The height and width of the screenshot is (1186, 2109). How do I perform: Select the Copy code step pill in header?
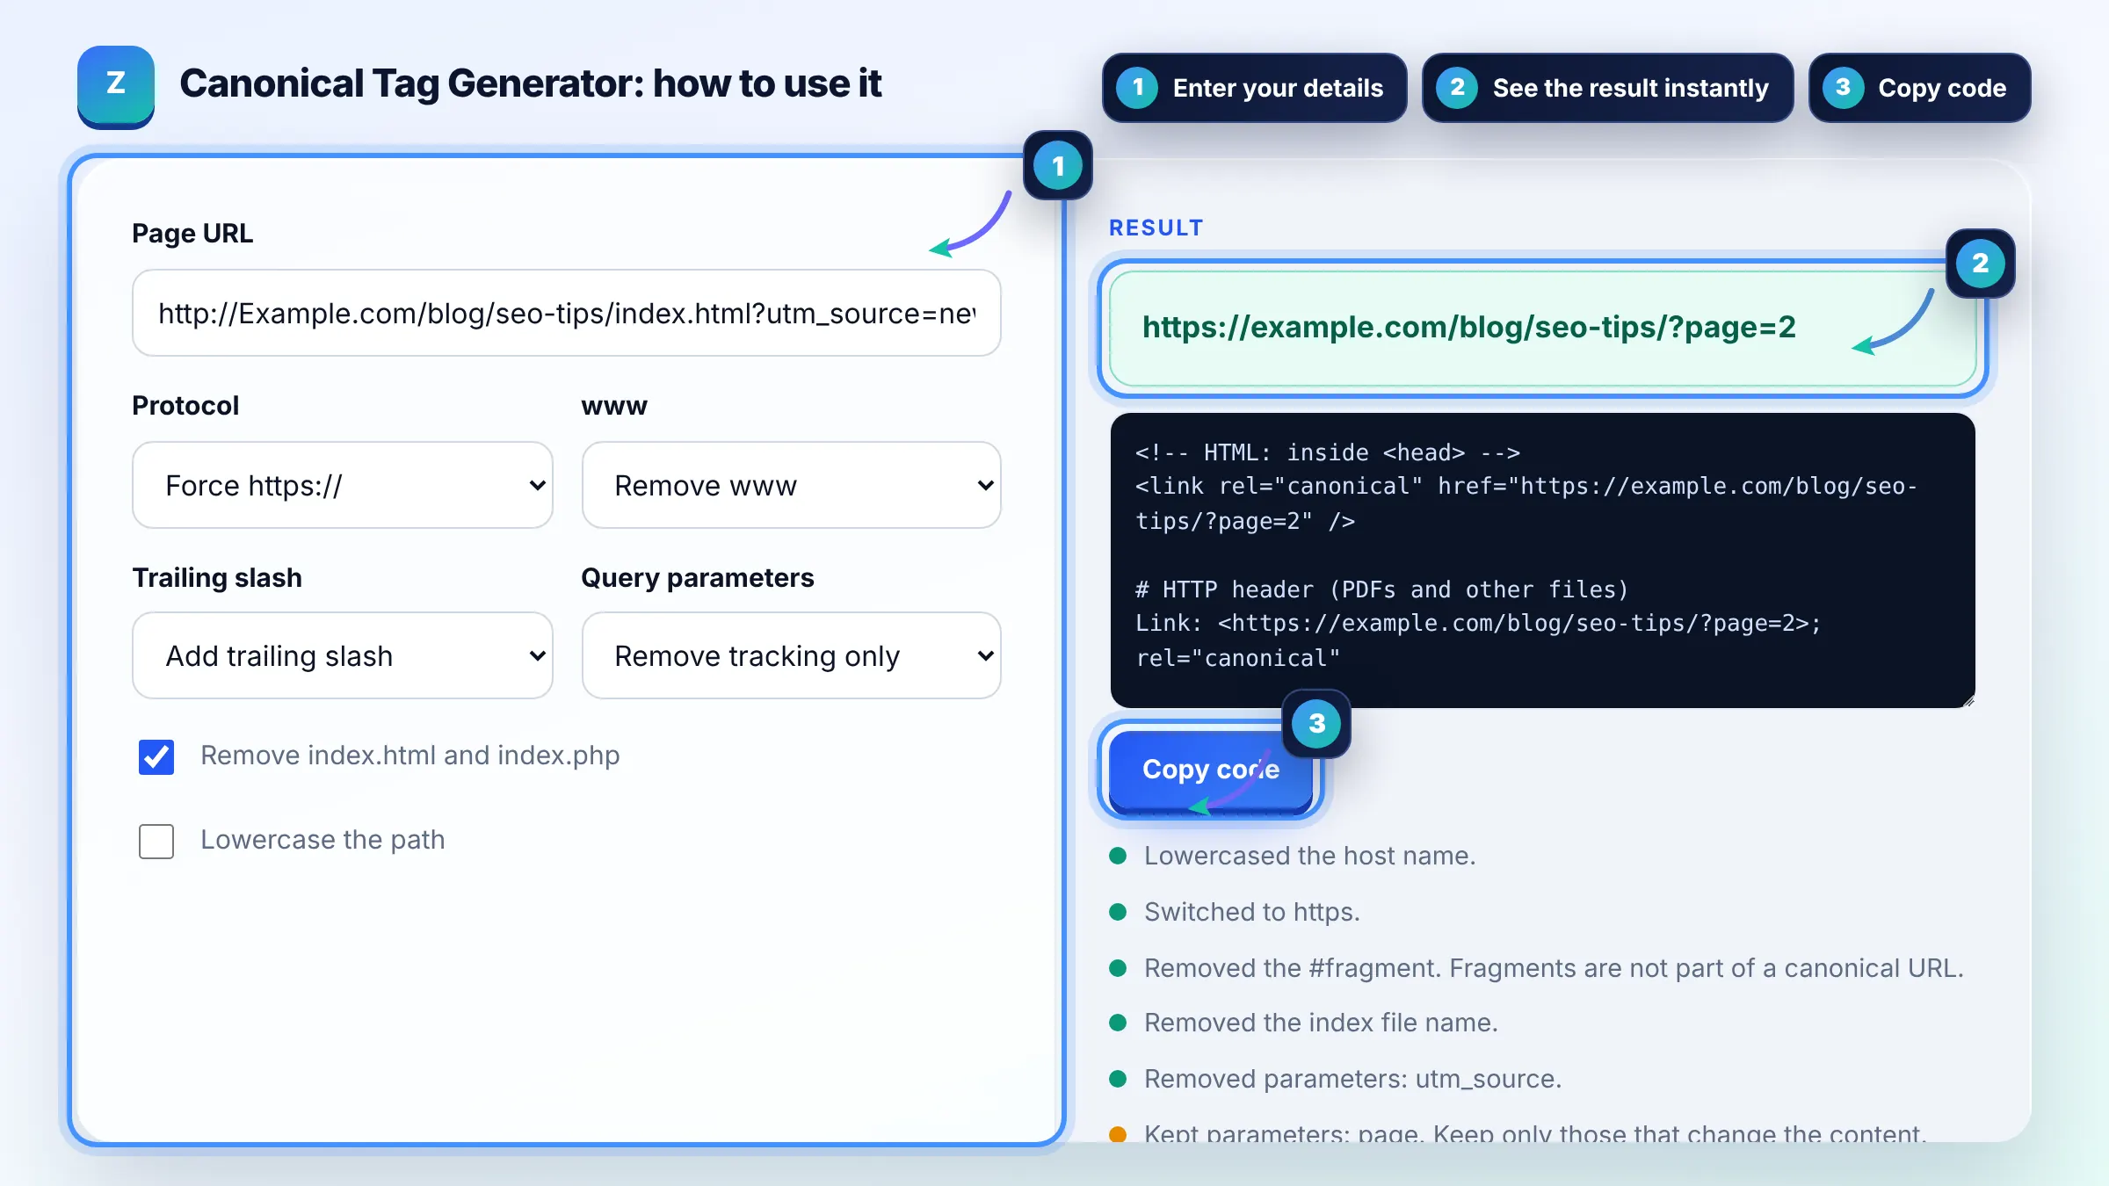(1920, 88)
